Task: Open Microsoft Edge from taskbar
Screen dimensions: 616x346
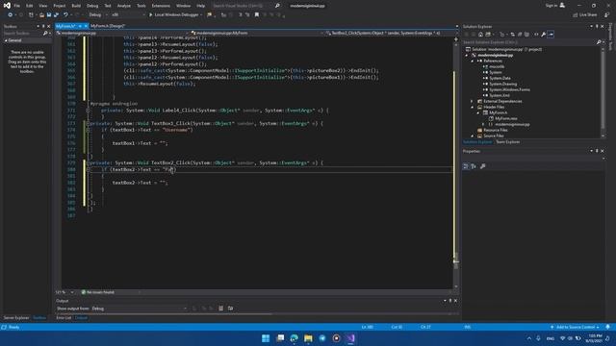Action: click(x=294, y=338)
